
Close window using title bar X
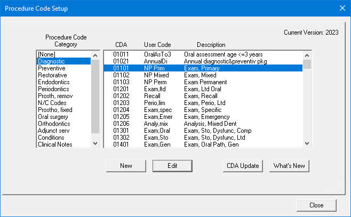342,8
